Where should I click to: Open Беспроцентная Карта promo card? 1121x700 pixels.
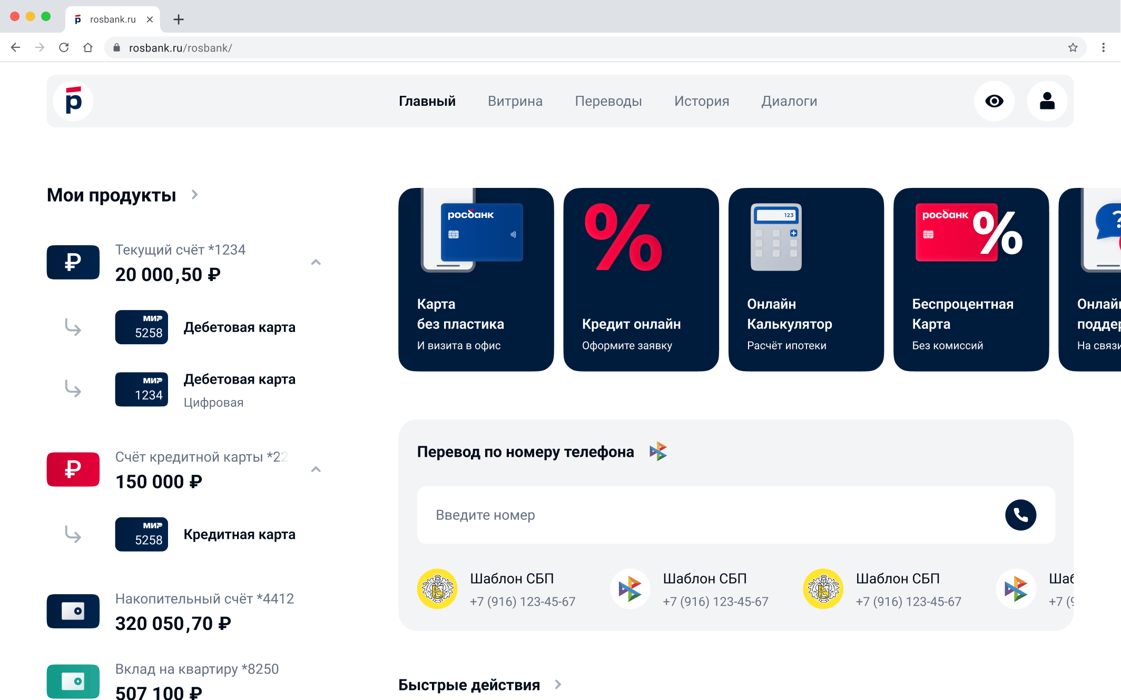971,279
